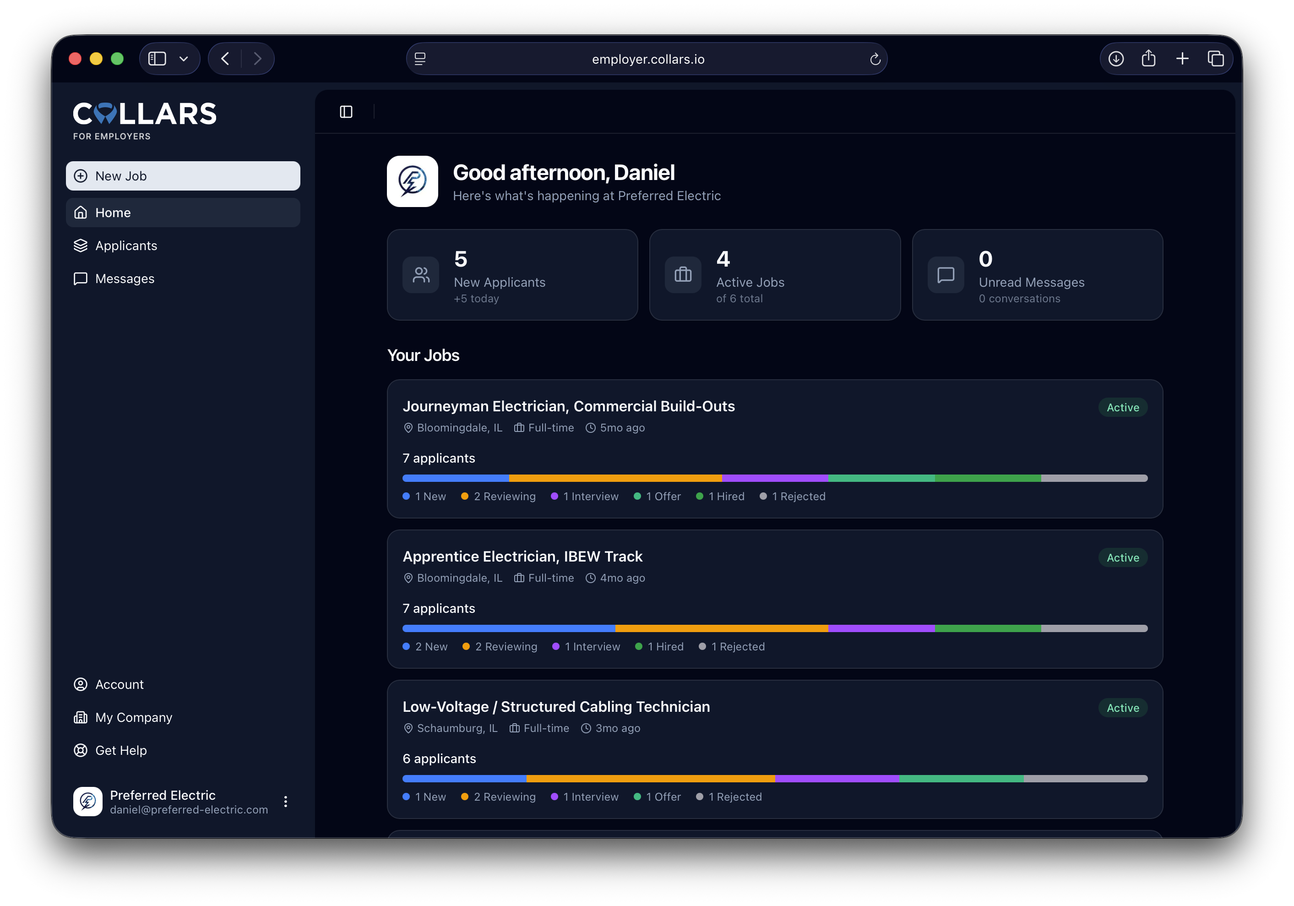Go forward with the browser forward arrow
Image resolution: width=1294 pixels, height=906 pixels.
pos(257,59)
